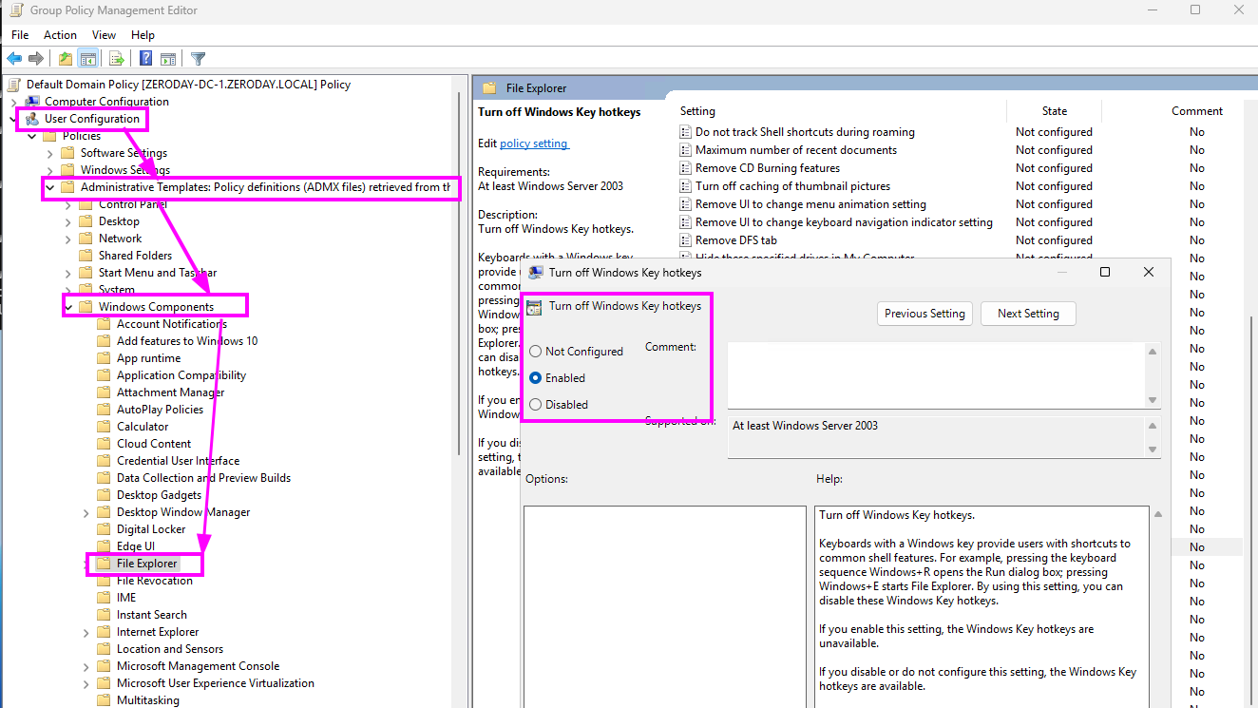The width and height of the screenshot is (1258, 708).
Task: Click the Previous Setting button
Action: pyautogui.click(x=924, y=314)
